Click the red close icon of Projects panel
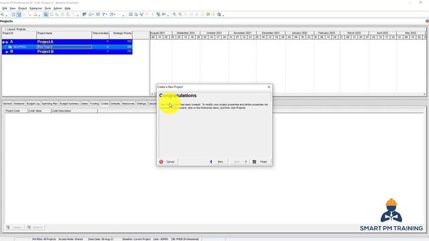 (427, 21)
